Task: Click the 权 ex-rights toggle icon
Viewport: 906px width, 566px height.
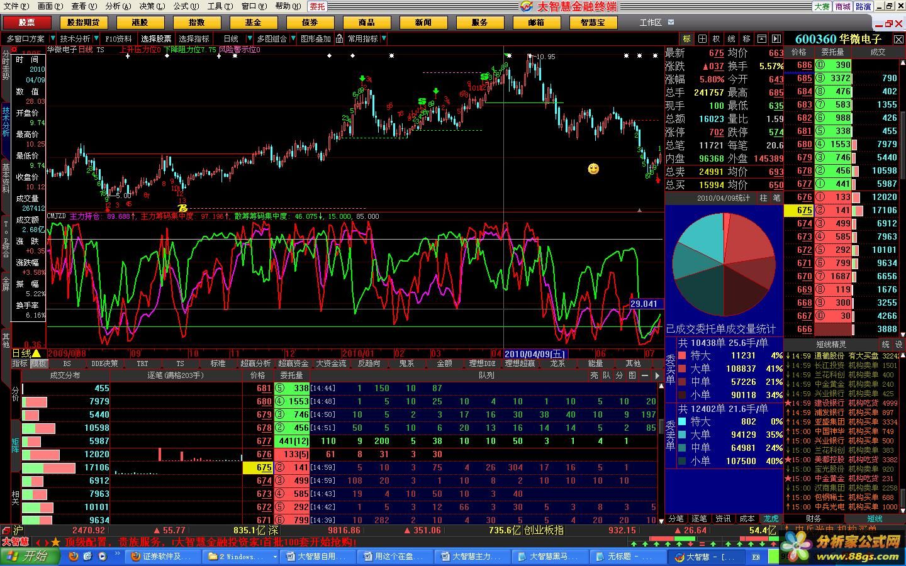Action: [x=717, y=39]
